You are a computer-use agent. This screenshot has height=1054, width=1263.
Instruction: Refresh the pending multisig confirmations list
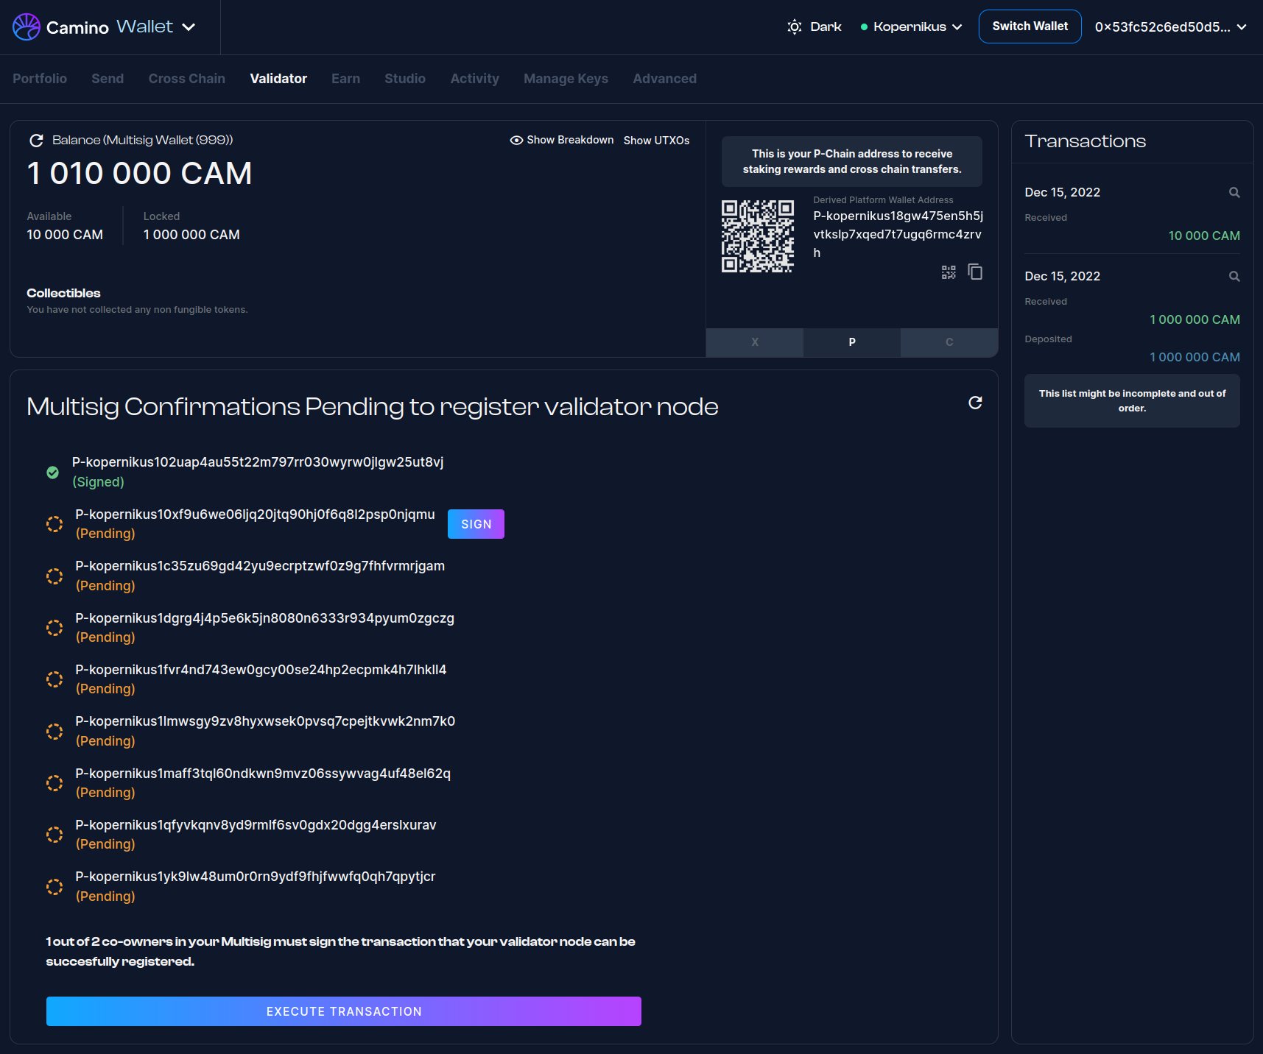[x=975, y=403]
